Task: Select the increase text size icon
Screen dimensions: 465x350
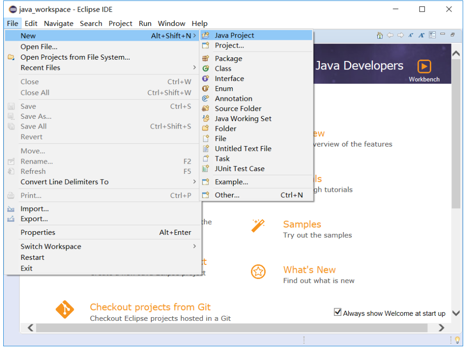Action: [421, 35]
